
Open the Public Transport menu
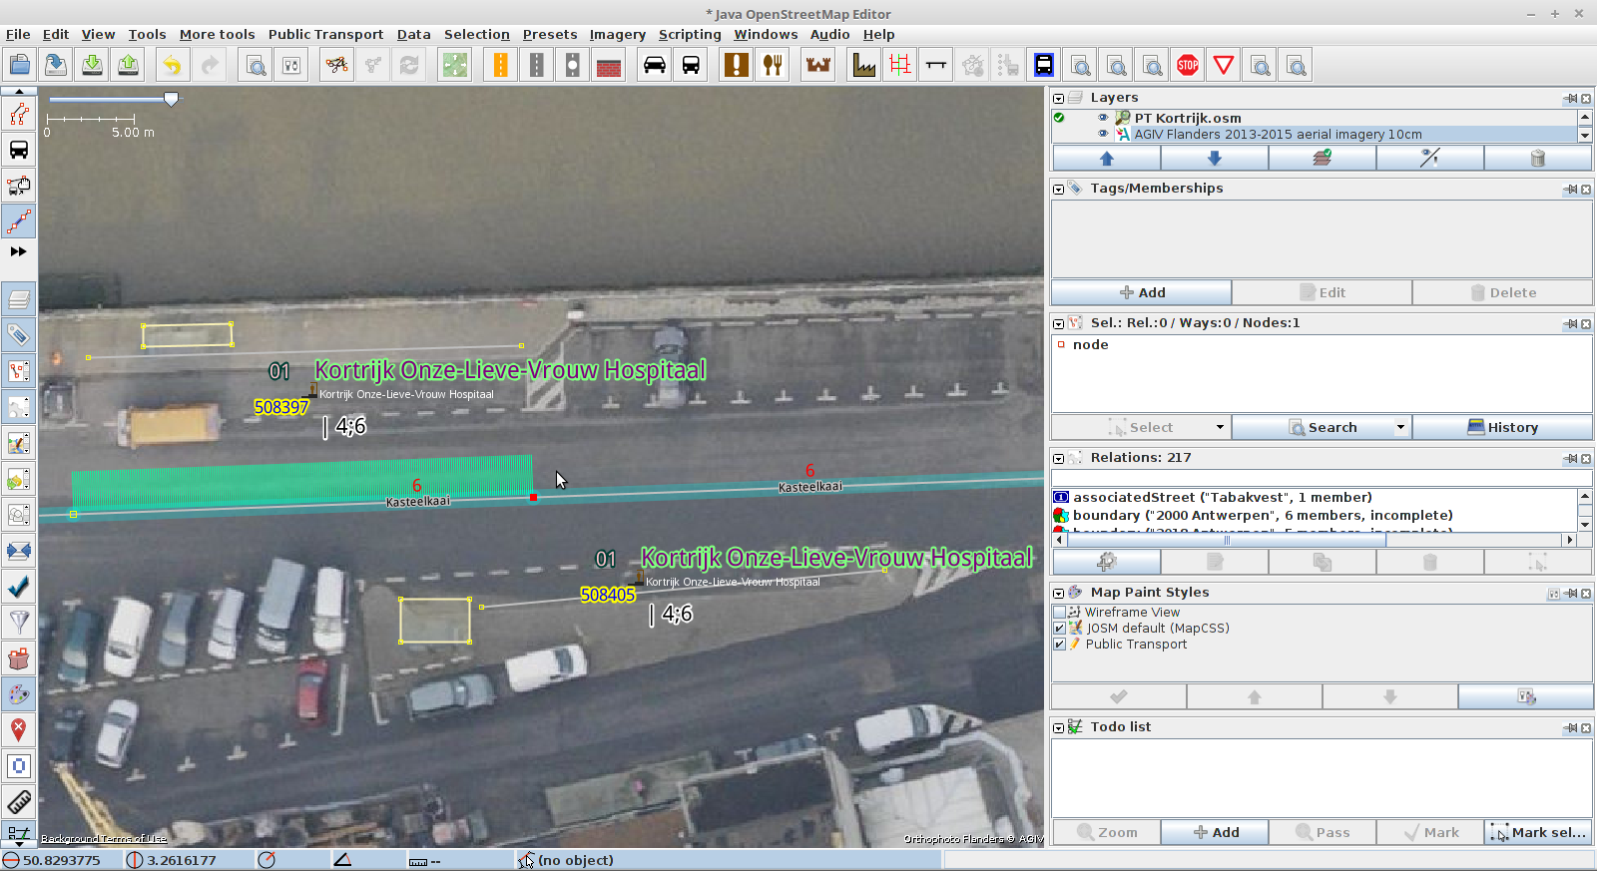pyautogui.click(x=325, y=34)
